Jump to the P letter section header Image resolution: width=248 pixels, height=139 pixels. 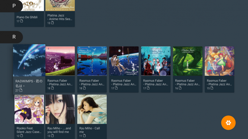click(x=14, y=6)
